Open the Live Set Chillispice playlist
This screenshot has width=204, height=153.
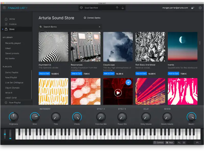(x=14, y=83)
